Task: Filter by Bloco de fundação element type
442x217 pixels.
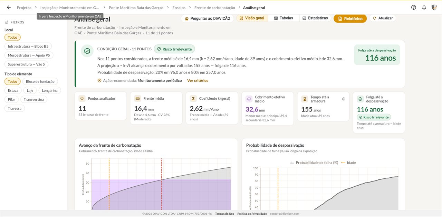Action: pyautogui.click(x=40, y=81)
